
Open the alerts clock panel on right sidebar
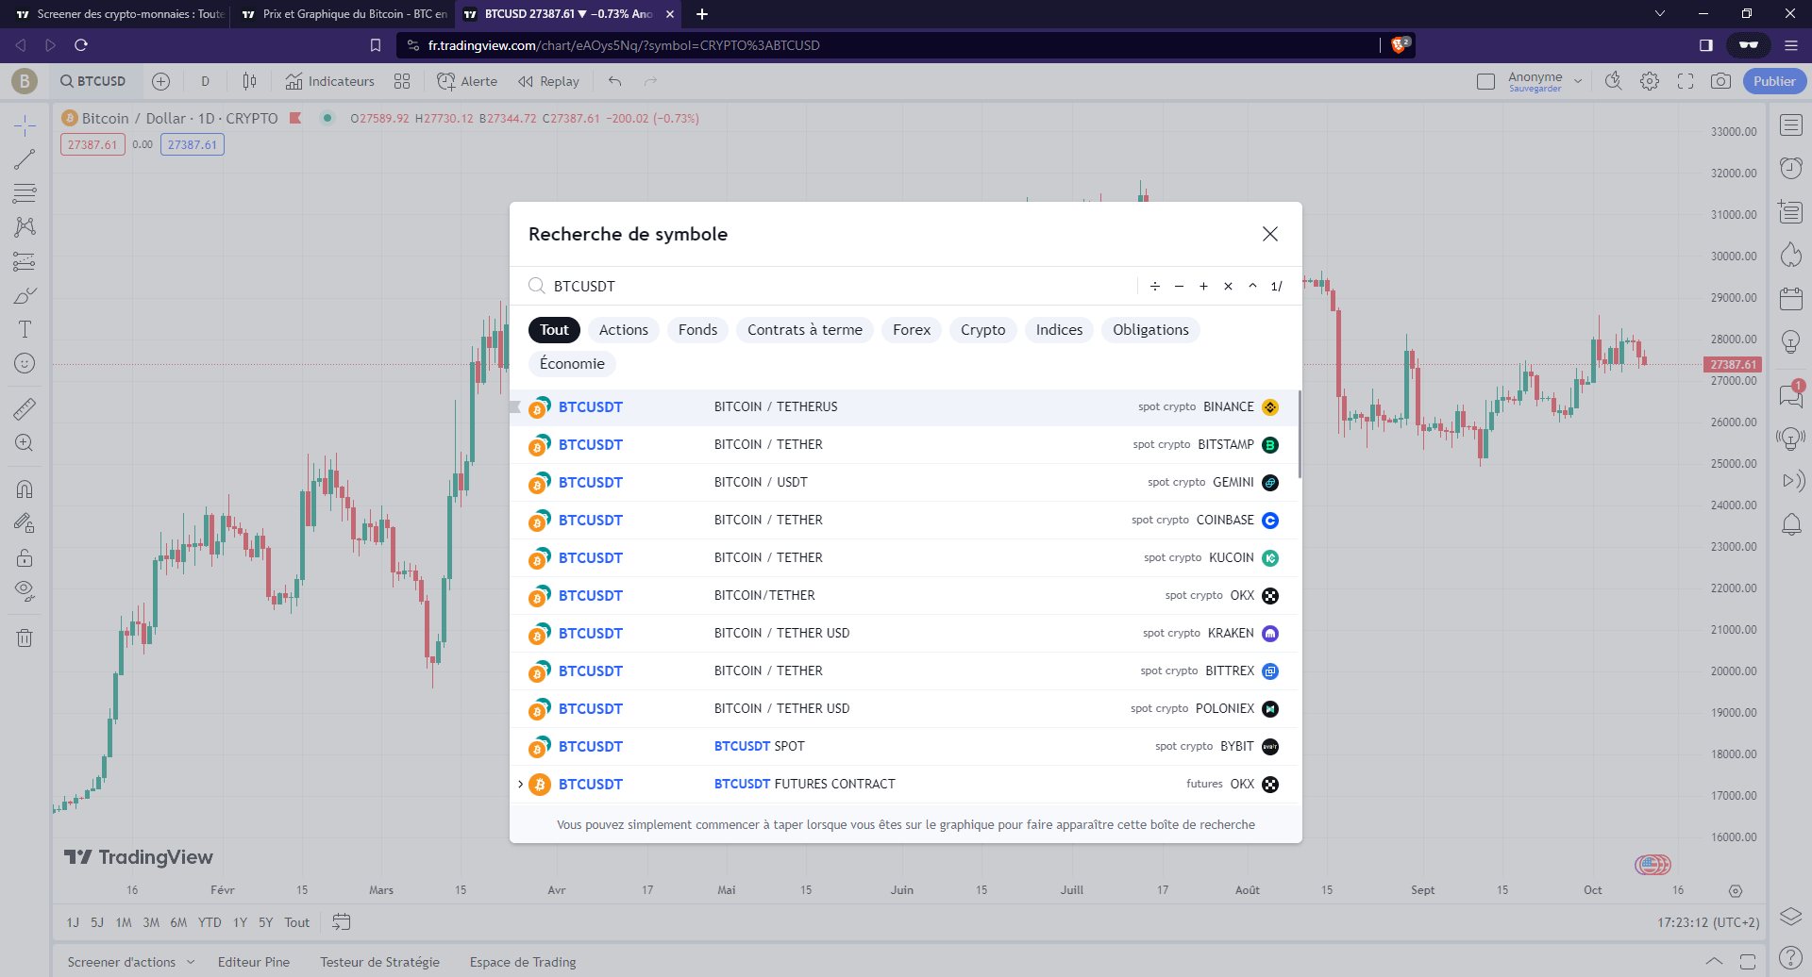point(1790,167)
